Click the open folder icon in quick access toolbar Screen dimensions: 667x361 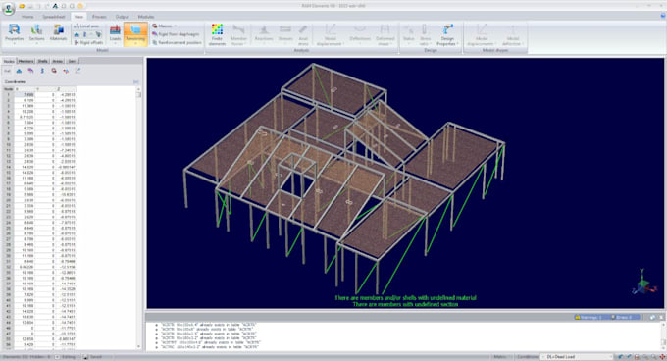click(22, 6)
